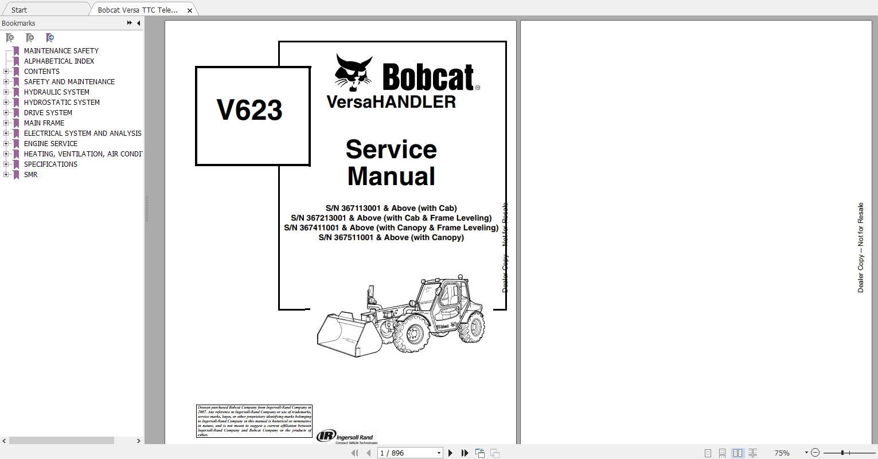Image resolution: width=878 pixels, height=459 pixels.
Task: Click the purple bookmark icon beside CONTENTS
Action: point(16,72)
